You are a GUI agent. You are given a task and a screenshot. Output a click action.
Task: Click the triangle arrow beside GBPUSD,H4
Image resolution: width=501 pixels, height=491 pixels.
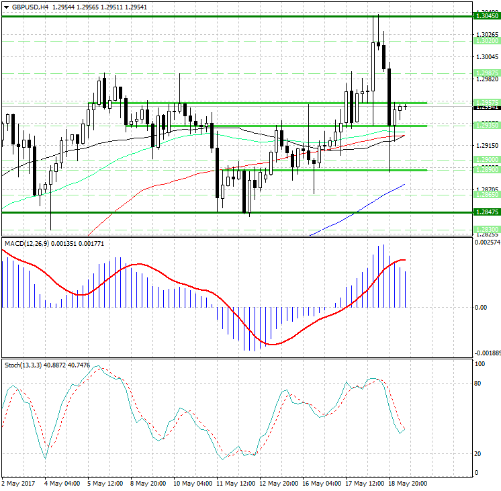5,7
